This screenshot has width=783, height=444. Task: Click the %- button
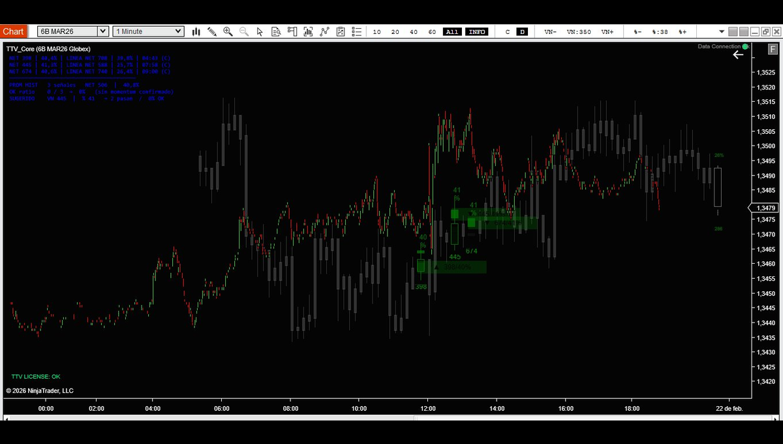coord(637,31)
